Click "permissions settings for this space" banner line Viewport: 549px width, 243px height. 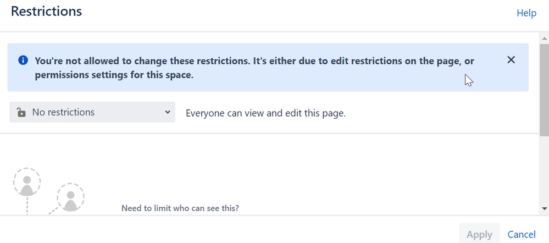coord(114,75)
